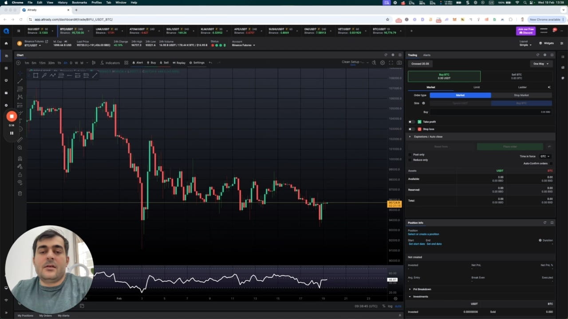The height and width of the screenshot is (319, 568).
Task: Open the GTC time in force dropdown
Action: tap(545, 156)
